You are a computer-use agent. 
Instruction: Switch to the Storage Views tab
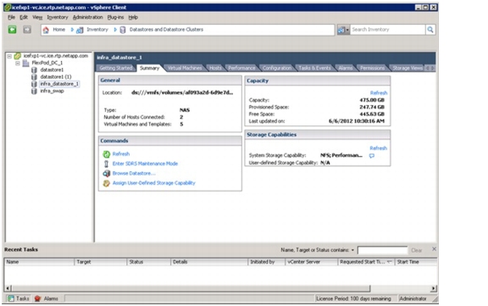(407, 68)
